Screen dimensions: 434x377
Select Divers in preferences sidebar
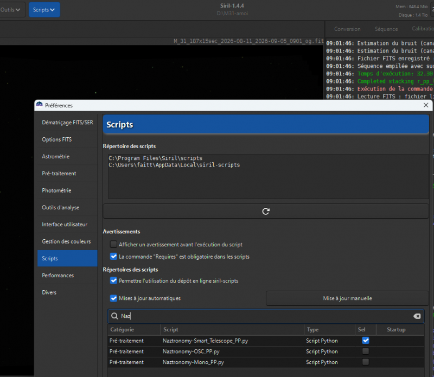tap(67, 292)
